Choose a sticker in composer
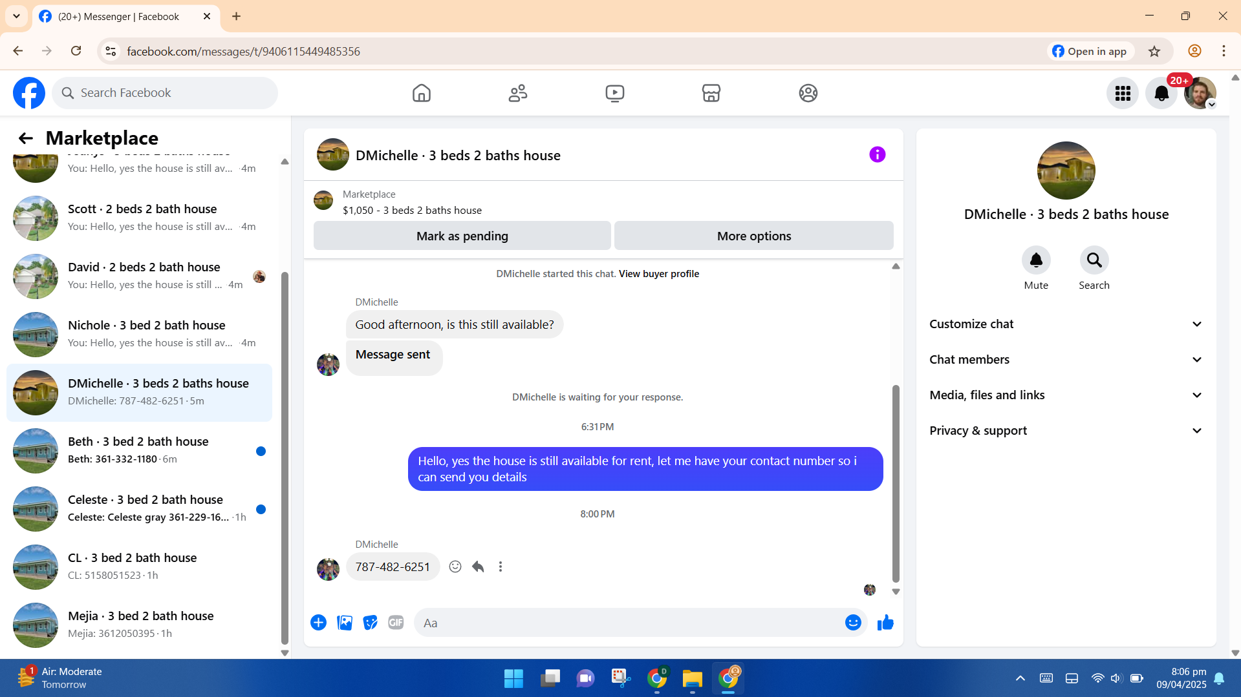Viewport: 1241px width, 697px height. coord(370,623)
